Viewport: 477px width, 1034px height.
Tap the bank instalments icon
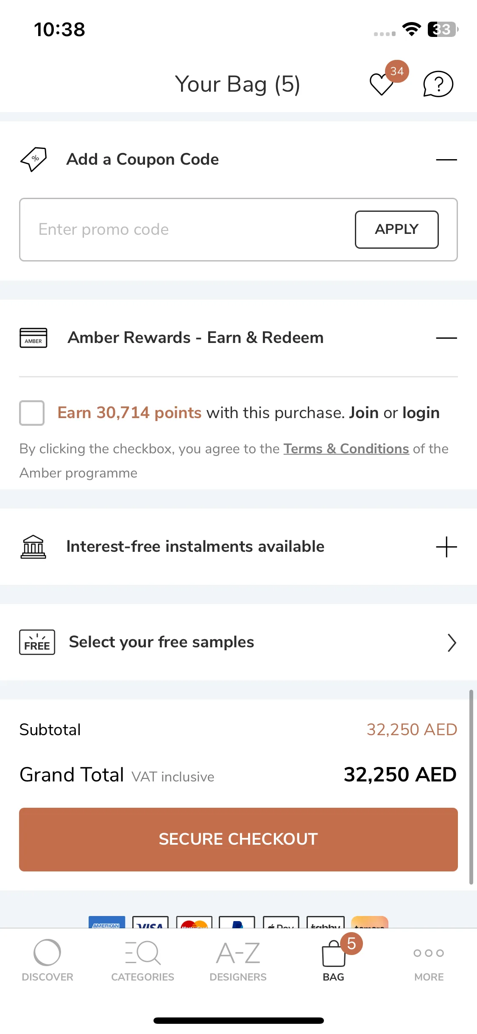[x=33, y=547]
